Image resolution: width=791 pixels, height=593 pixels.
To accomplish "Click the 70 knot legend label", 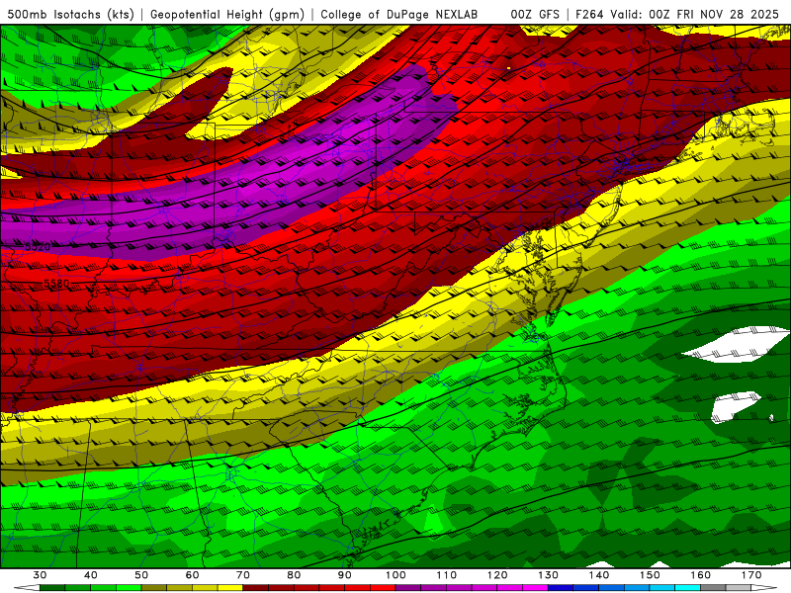I will 243,575.
